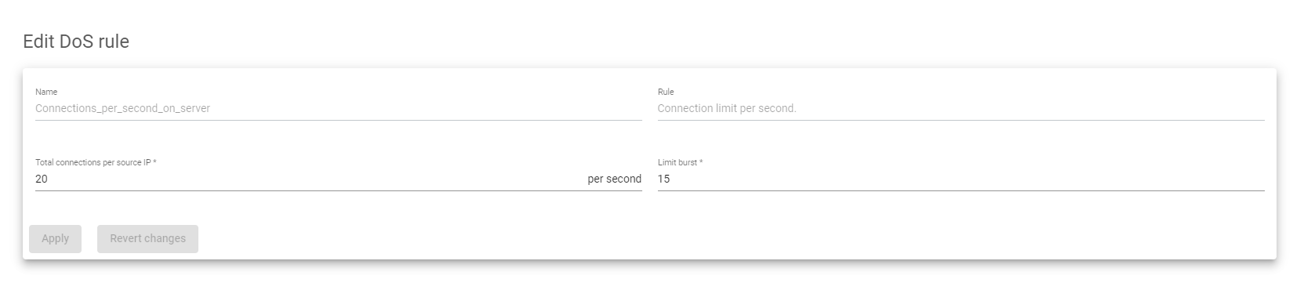Select the disabled Rule field
Image resolution: width=1304 pixels, height=308 pixels.
click(x=961, y=108)
